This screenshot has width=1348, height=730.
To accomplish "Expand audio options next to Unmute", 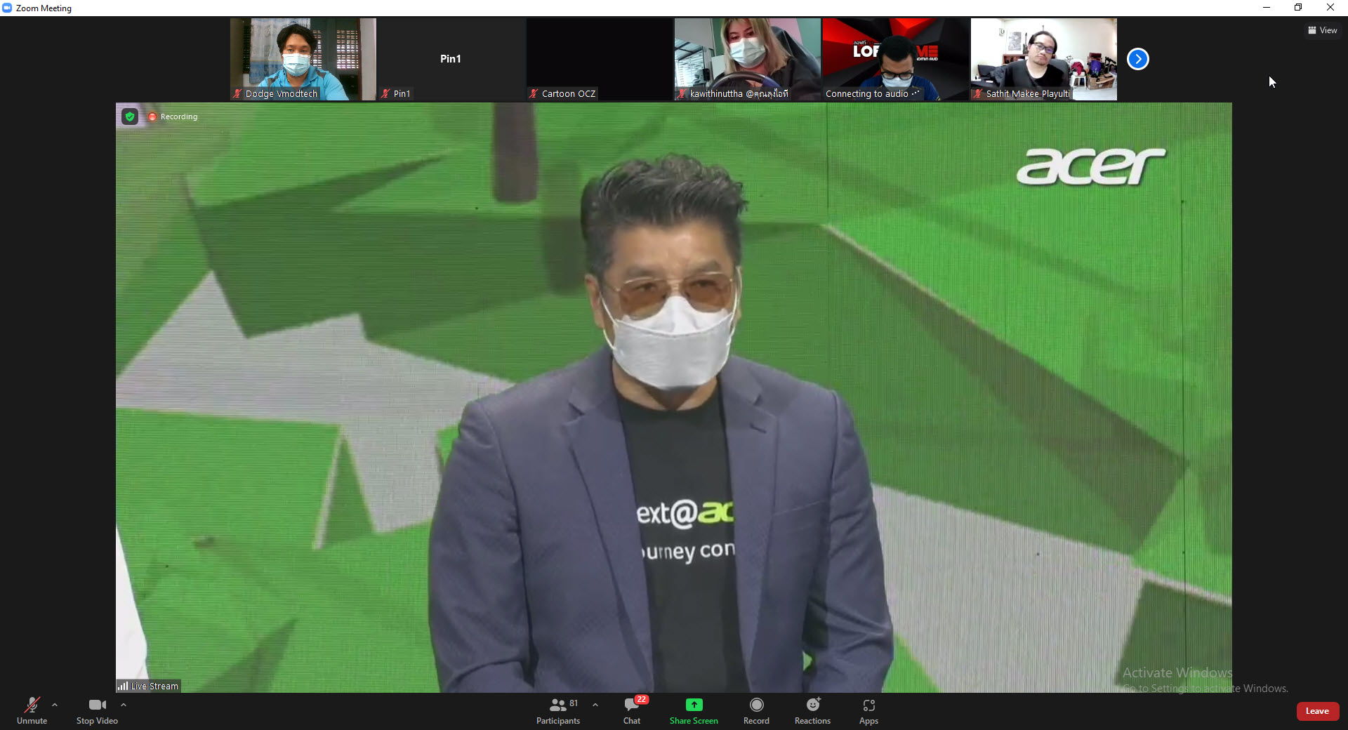I will coord(55,706).
